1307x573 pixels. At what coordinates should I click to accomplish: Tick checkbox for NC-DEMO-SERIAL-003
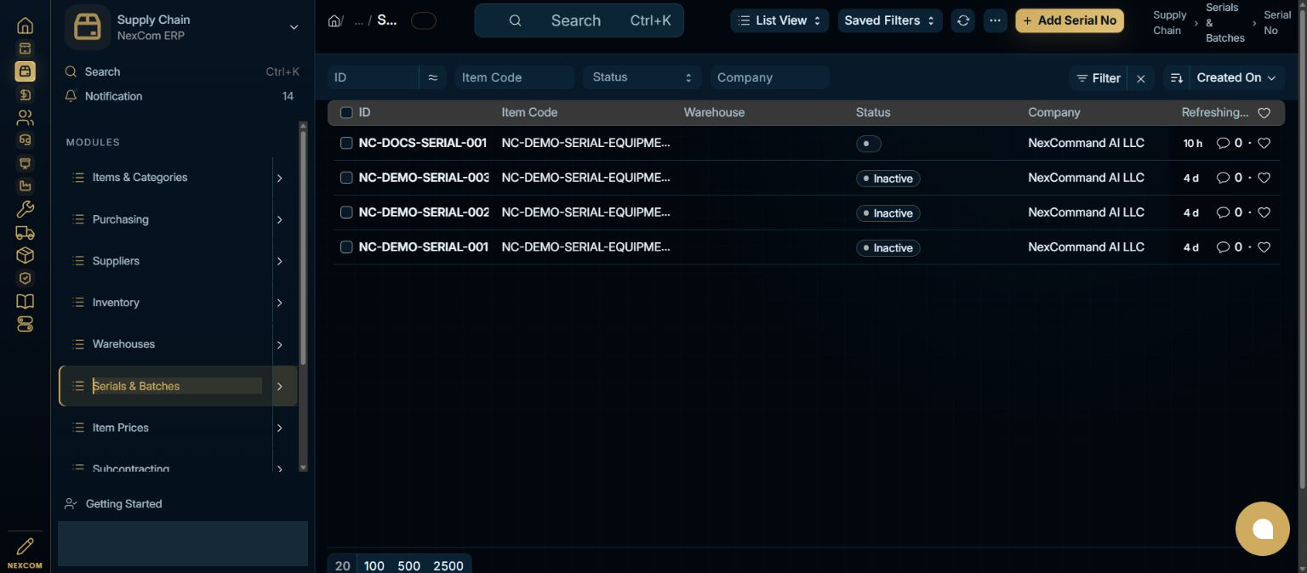(x=346, y=178)
